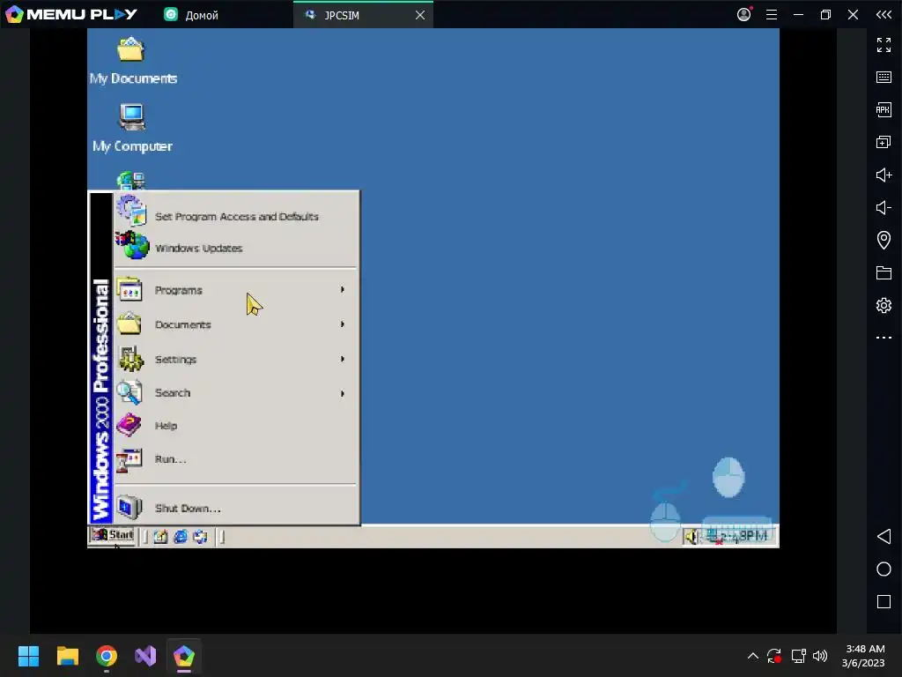The image size is (902, 677).
Task: Tap the Android recents square button
Action: tap(884, 601)
